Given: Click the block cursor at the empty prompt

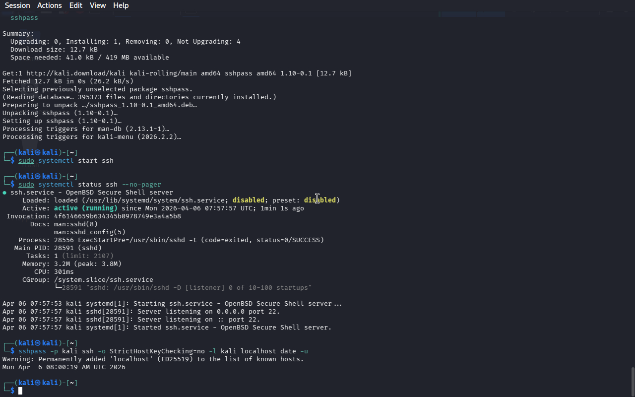Looking at the screenshot, I should coord(20,391).
